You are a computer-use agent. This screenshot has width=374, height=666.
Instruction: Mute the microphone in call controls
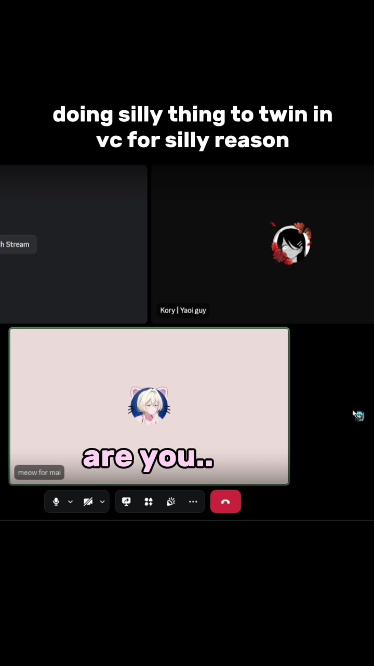[x=56, y=502]
